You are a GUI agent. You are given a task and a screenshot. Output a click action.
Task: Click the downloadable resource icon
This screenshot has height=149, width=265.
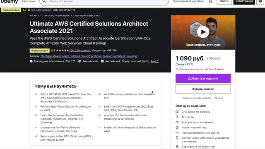[x=177, y=123]
